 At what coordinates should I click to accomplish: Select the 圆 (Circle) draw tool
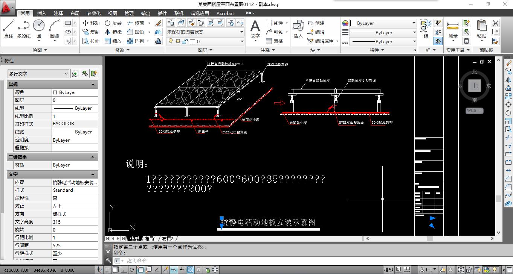click(x=39, y=29)
